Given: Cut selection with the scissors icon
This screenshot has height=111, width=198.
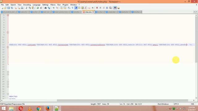Looking at the screenshot, I should coord(26,8).
